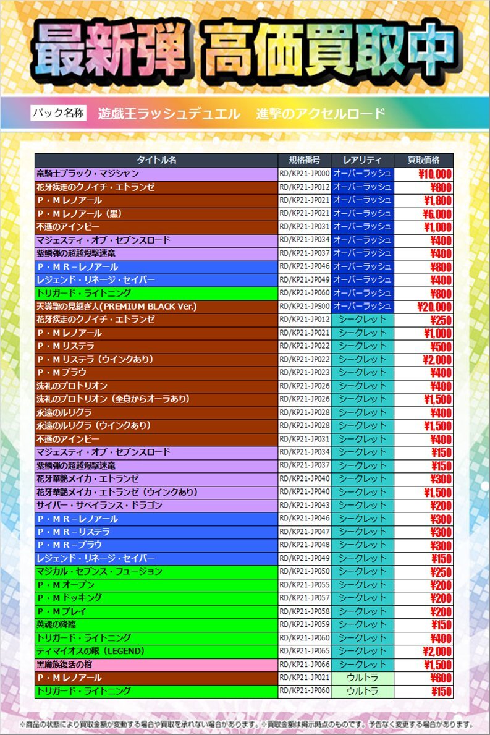The width and height of the screenshot is (490, 735).
Task: Click the RD/KP21-JP058 code cell
Action: click(x=305, y=611)
